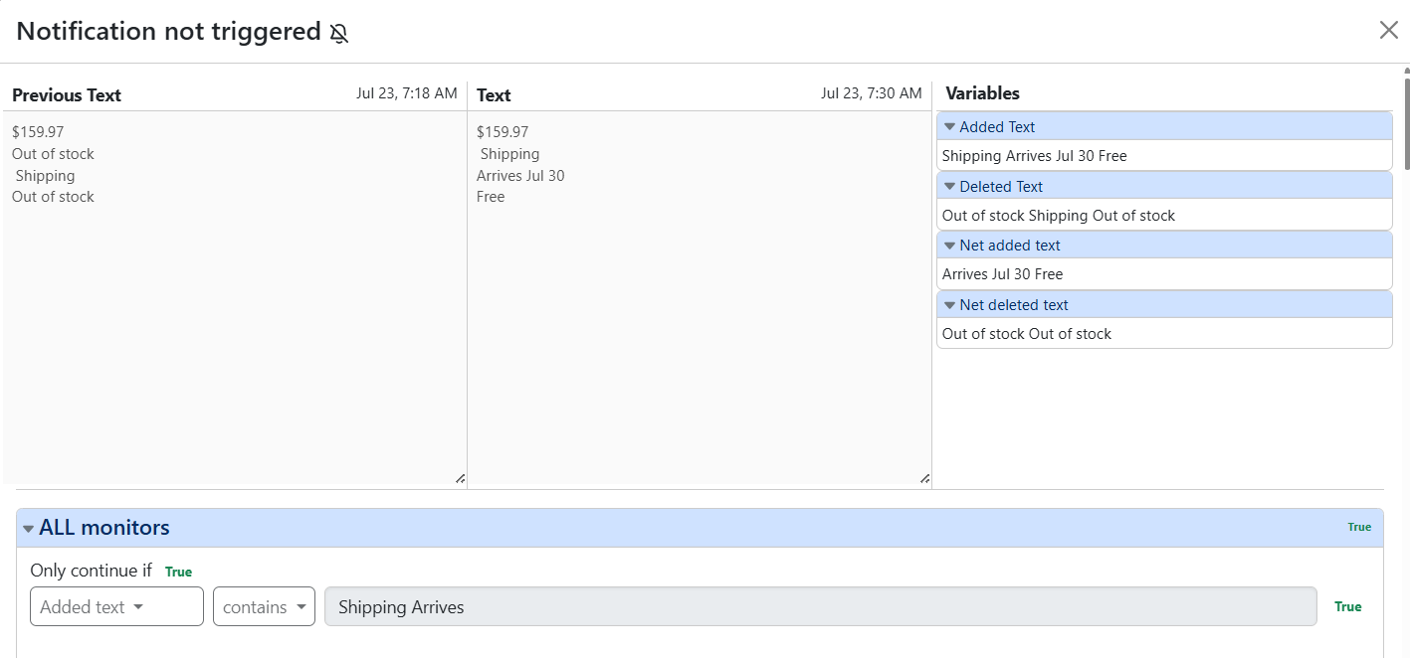1410x658 pixels.
Task: Collapse the Added Text variable section
Action: pos(1164,126)
